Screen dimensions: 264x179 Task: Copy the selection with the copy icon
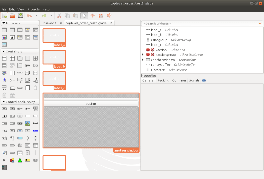pyautogui.click(x=67, y=16)
